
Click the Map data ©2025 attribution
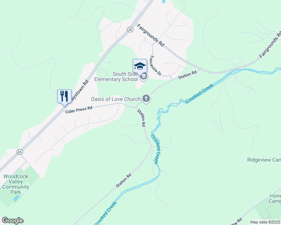pos(265,222)
